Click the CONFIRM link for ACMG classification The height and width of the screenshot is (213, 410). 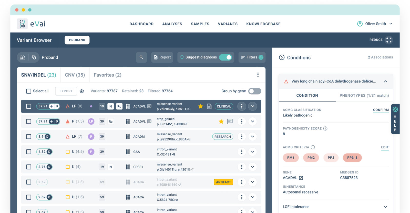(381, 110)
